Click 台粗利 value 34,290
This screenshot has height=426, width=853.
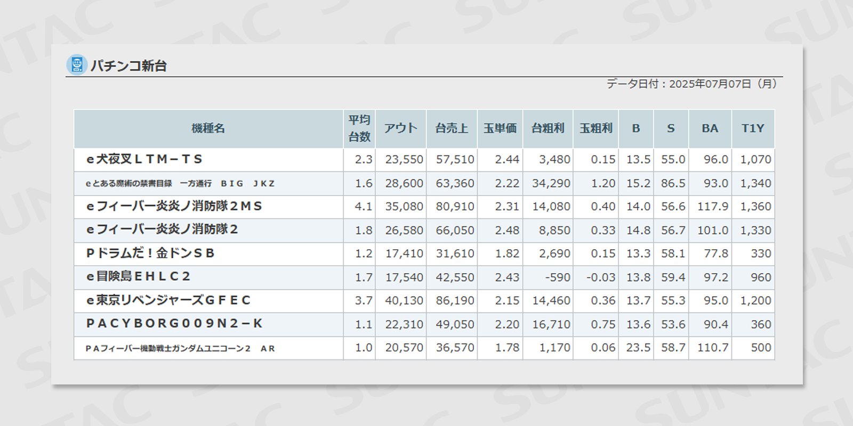click(x=551, y=183)
